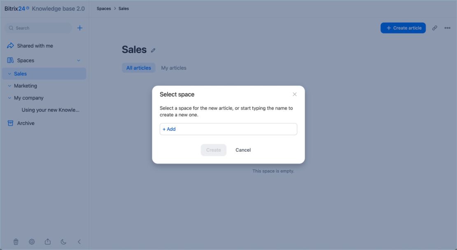This screenshot has height=250, width=457.
Task: Expand the Marketing space chevron
Action: [9, 86]
